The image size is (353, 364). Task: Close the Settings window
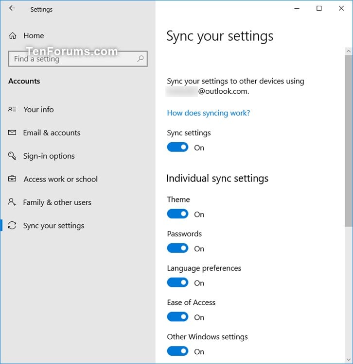click(x=341, y=9)
